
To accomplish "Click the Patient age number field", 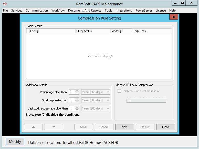I will coord(72,92).
